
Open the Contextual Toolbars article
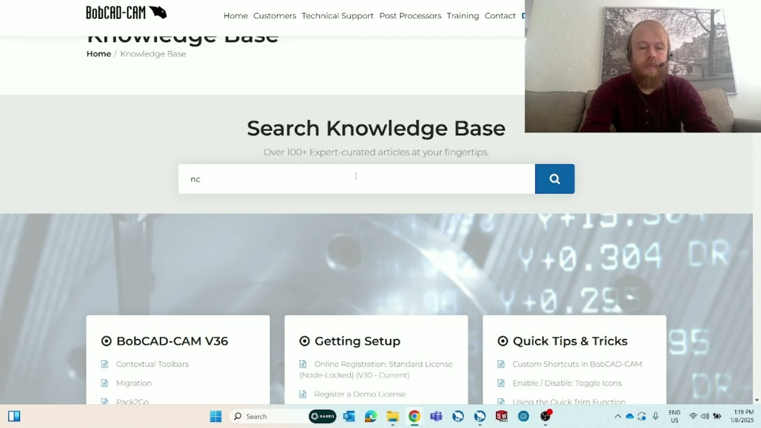pyautogui.click(x=152, y=364)
